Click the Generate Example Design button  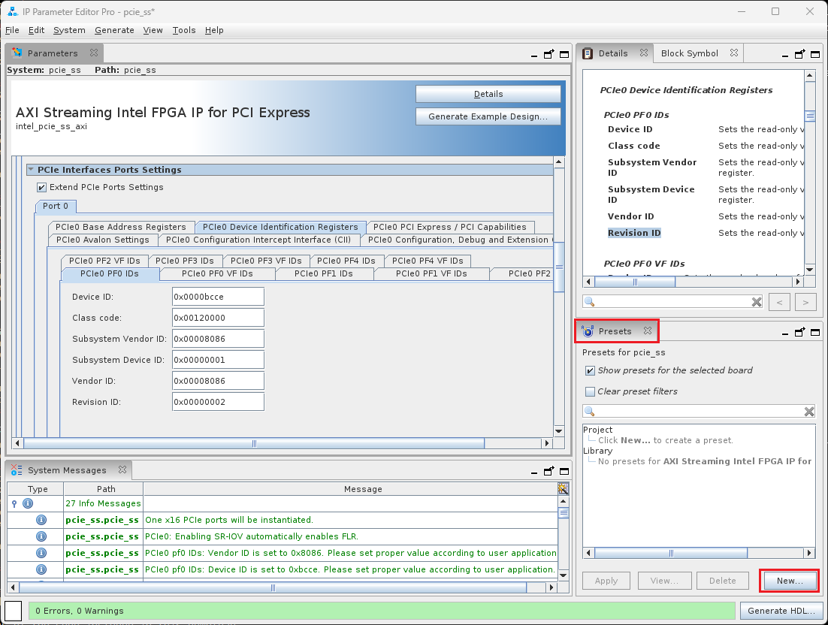pos(488,116)
